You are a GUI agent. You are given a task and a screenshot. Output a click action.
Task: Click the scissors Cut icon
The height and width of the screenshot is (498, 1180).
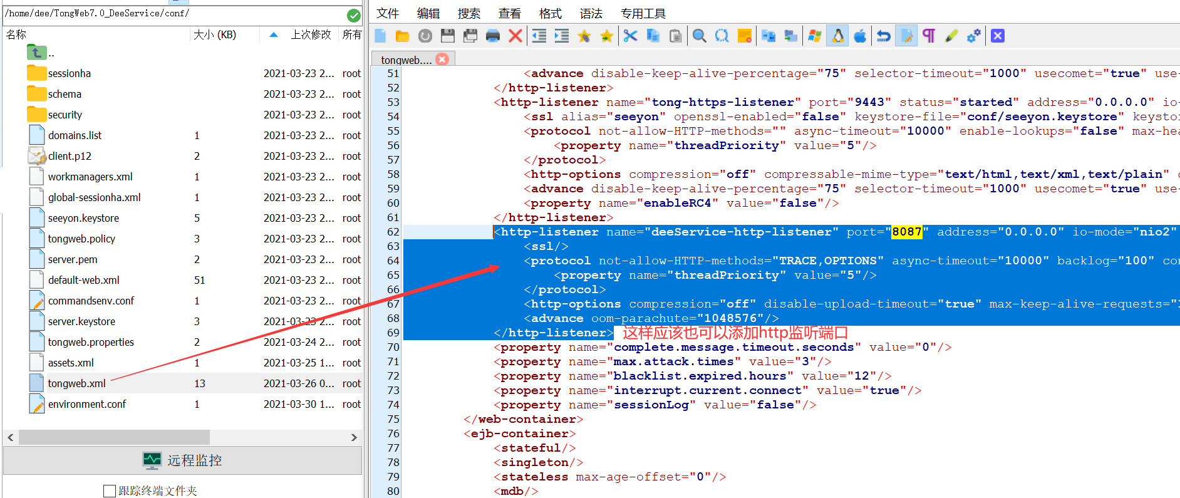click(630, 36)
